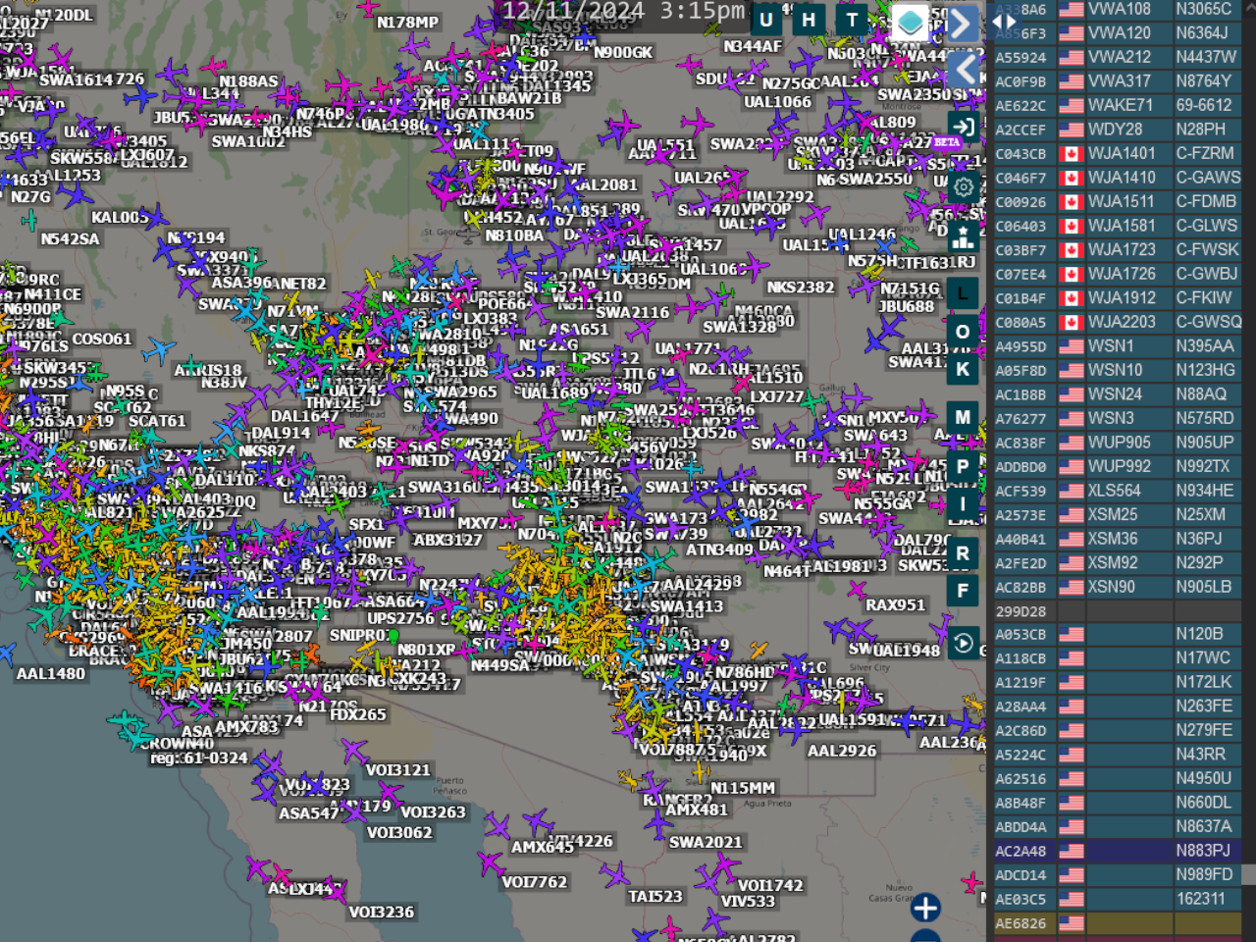Select the XLS564 aircraft row
This screenshot has height=942, width=1256.
point(1117,490)
